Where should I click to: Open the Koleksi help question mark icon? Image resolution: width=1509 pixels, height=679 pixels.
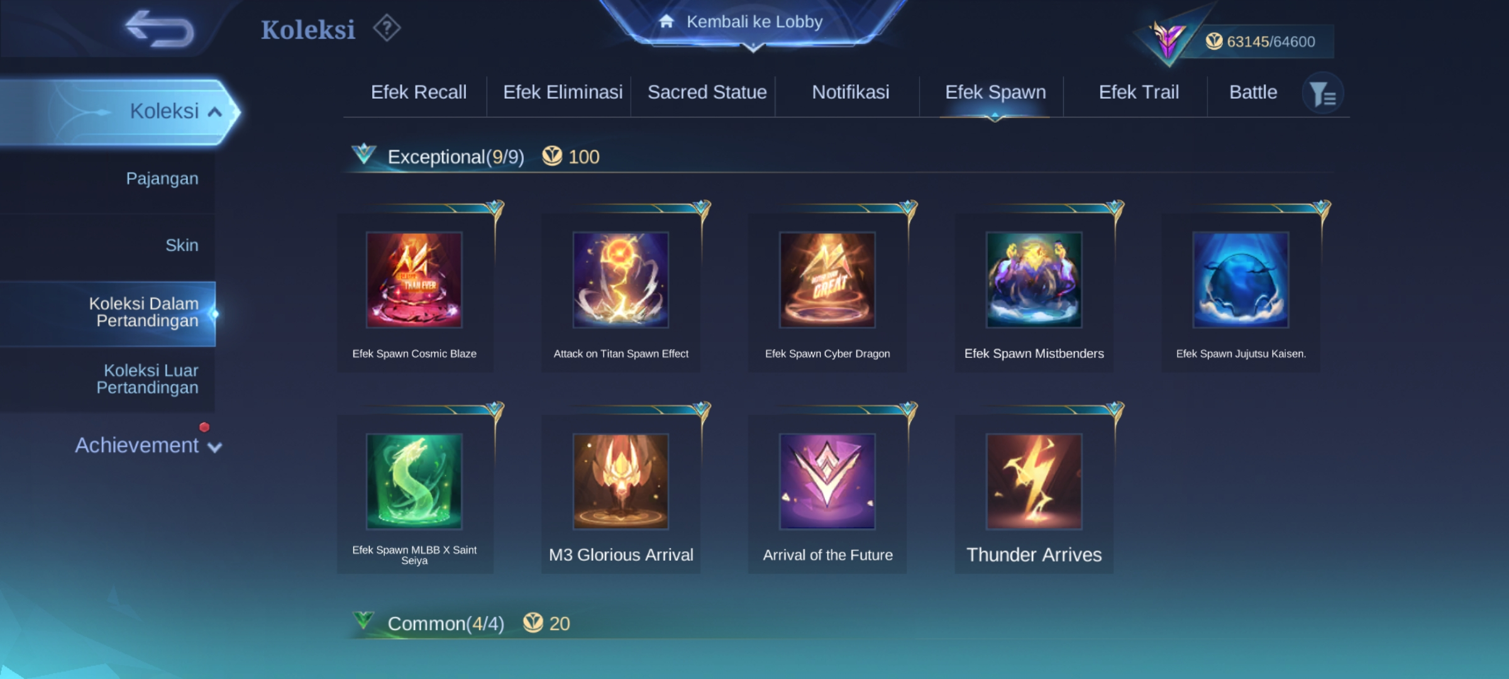click(387, 28)
